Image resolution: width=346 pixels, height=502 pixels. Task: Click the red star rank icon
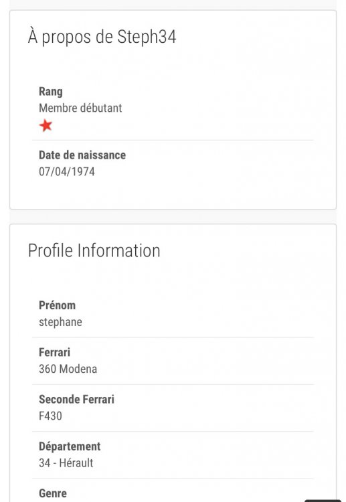pos(46,126)
